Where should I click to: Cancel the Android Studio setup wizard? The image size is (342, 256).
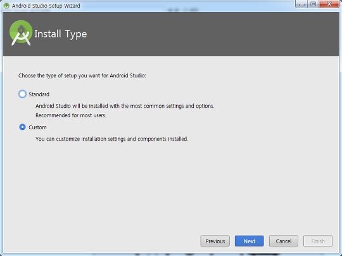point(284,241)
